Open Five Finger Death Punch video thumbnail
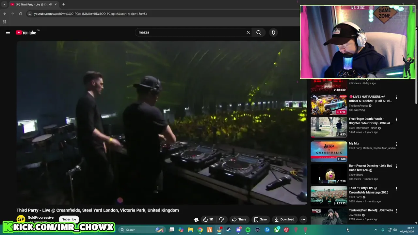 329,127
